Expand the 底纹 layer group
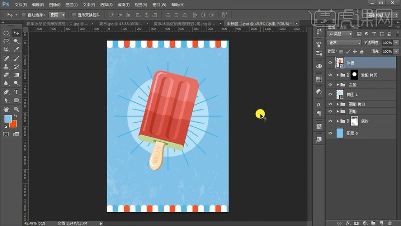 tap(338, 121)
